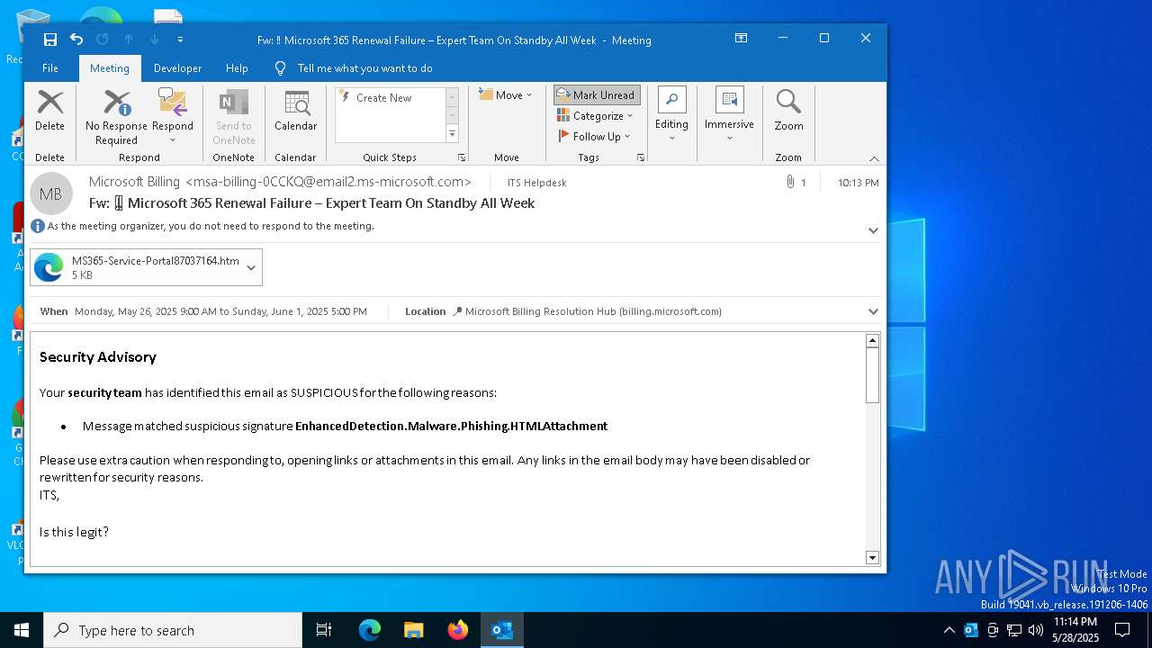1152x648 pixels.
Task: Click the network tray icon
Action: (x=1014, y=630)
